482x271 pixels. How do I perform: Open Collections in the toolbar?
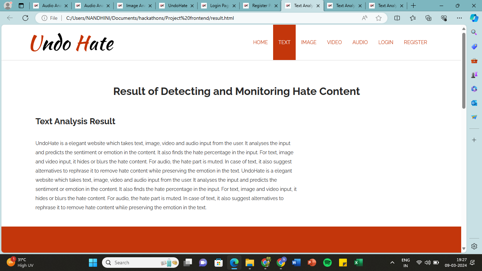(x=428, y=18)
